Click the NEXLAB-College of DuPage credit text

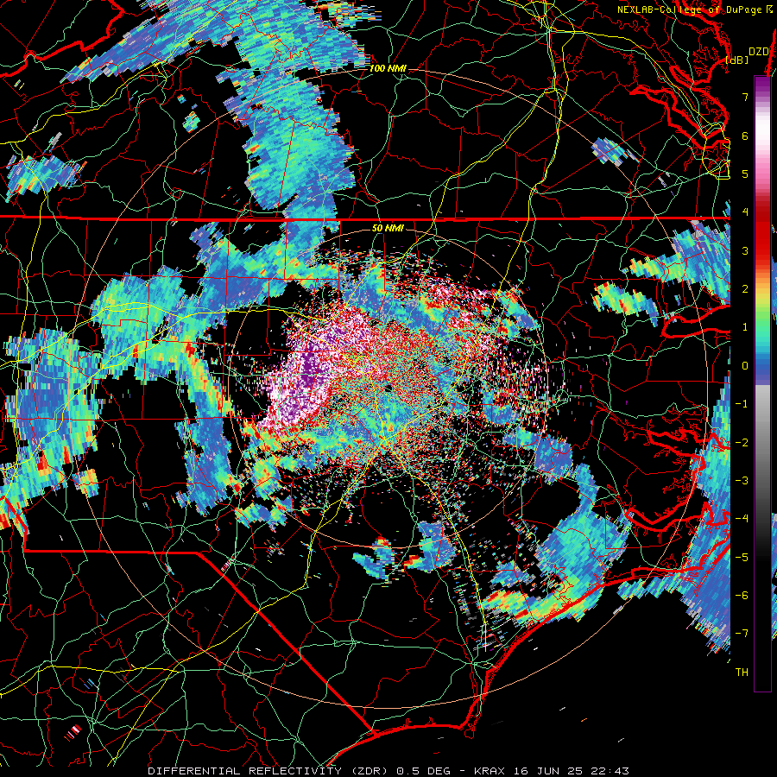click(695, 9)
